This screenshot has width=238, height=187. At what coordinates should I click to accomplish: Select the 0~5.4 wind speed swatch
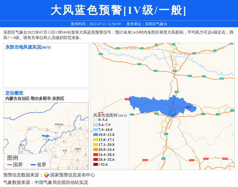click(95, 120)
